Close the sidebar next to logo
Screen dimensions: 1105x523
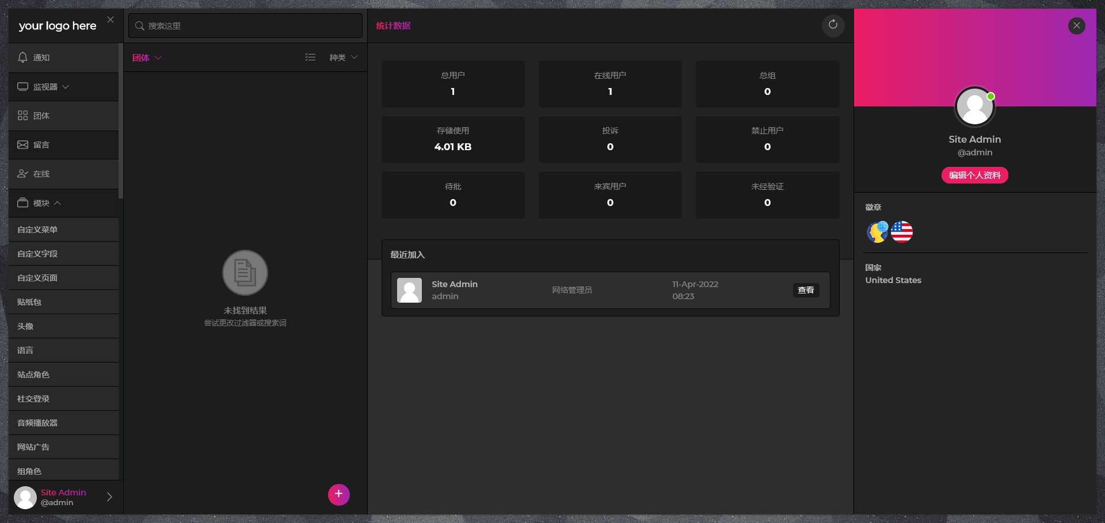(110, 20)
